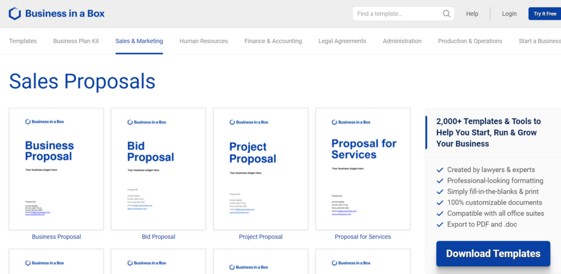The height and width of the screenshot is (274, 561).
Task: Open the Administration menu item
Action: click(x=402, y=41)
